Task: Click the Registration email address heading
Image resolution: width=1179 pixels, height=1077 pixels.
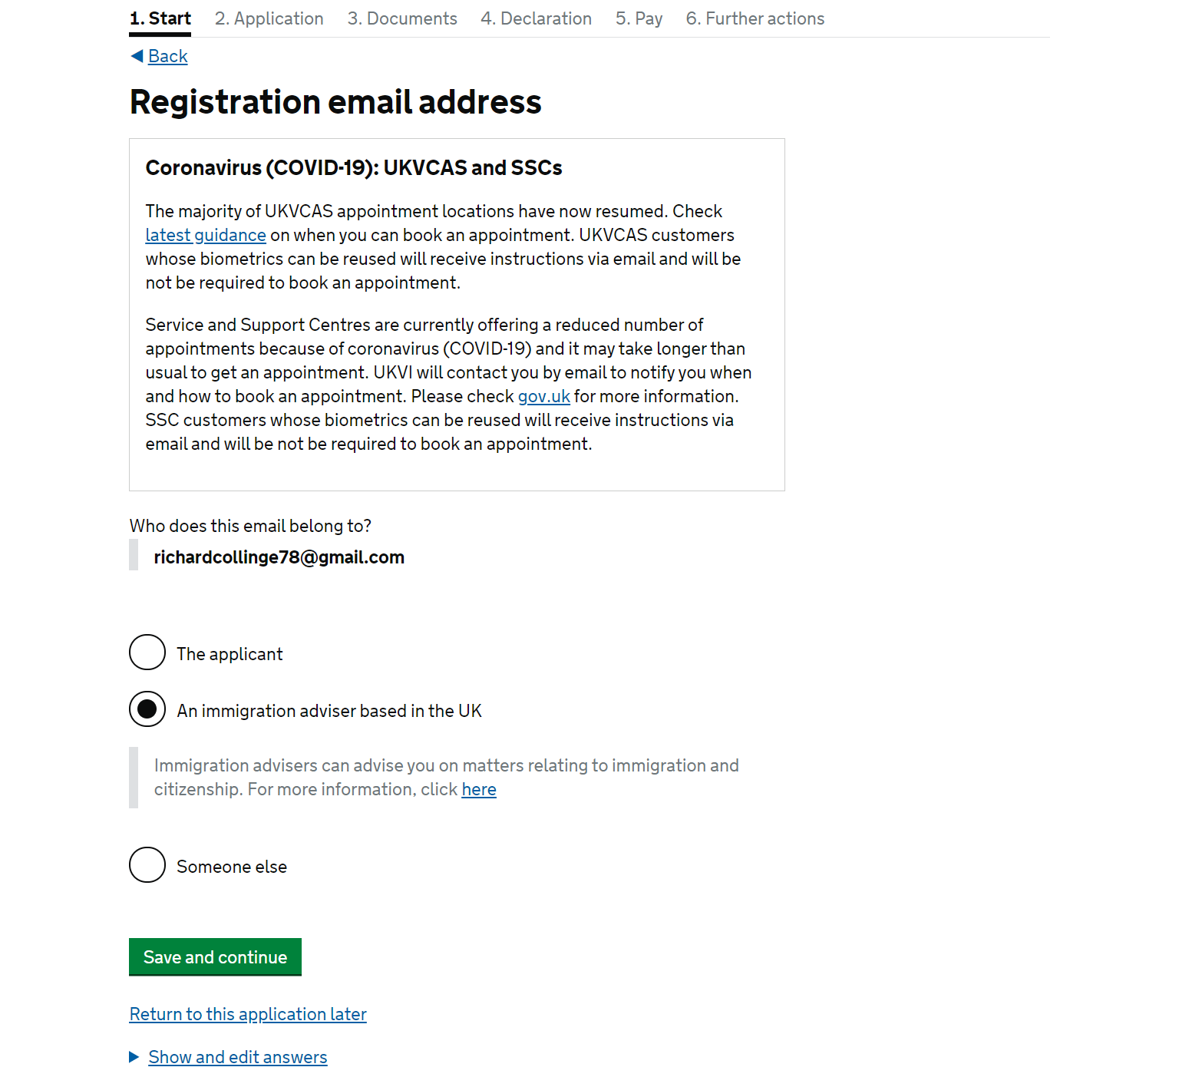Action: pyautogui.click(x=335, y=102)
